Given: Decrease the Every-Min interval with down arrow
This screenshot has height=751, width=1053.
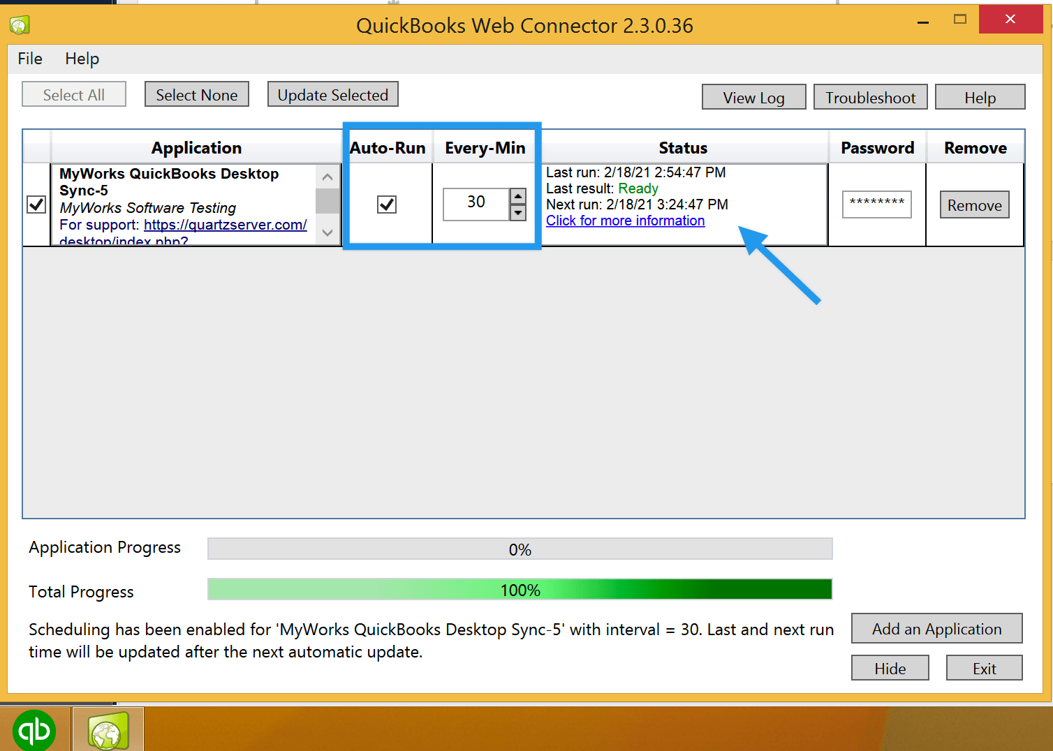Looking at the screenshot, I should tap(518, 213).
